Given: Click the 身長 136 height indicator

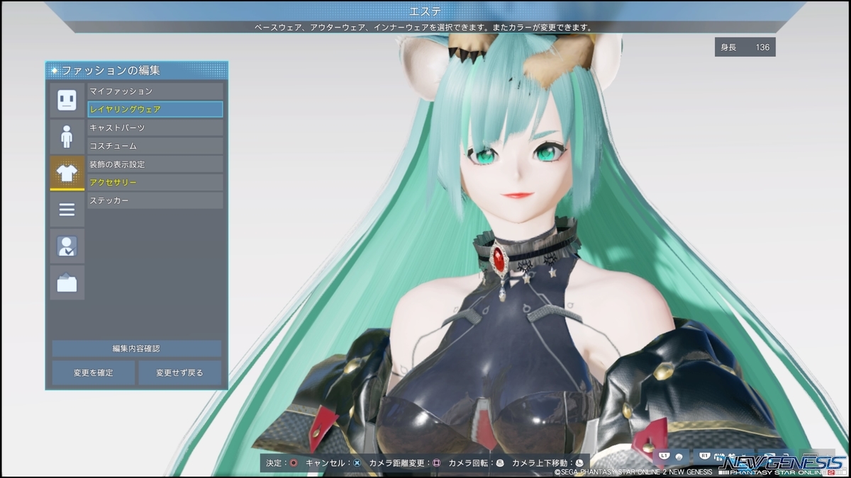Looking at the screenshot, I should point(745,47).
